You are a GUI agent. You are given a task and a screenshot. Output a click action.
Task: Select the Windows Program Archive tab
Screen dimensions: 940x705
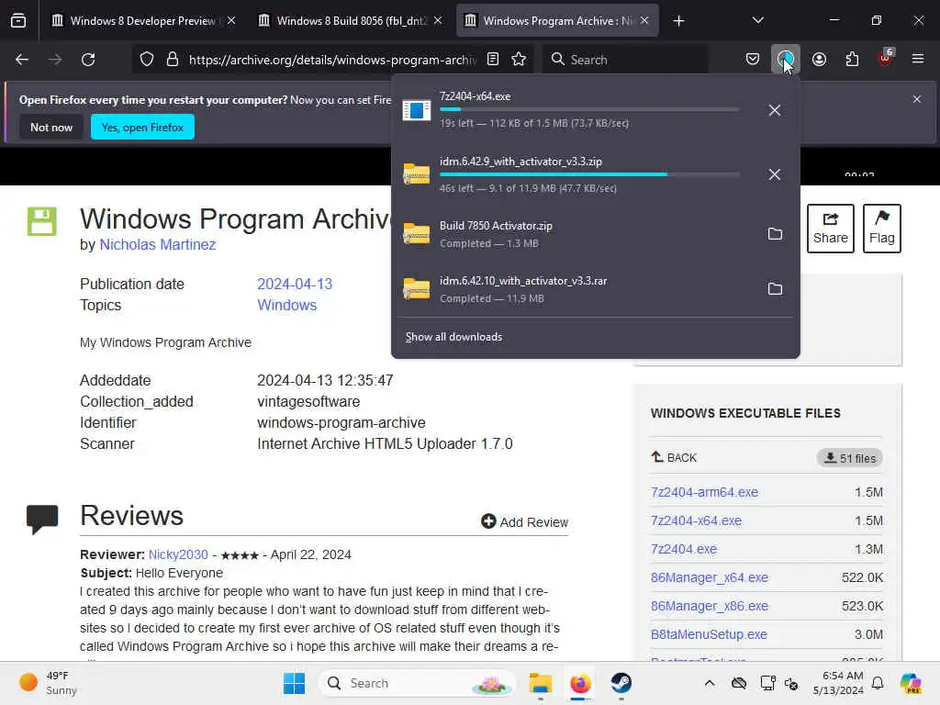(x=557, y=21)
